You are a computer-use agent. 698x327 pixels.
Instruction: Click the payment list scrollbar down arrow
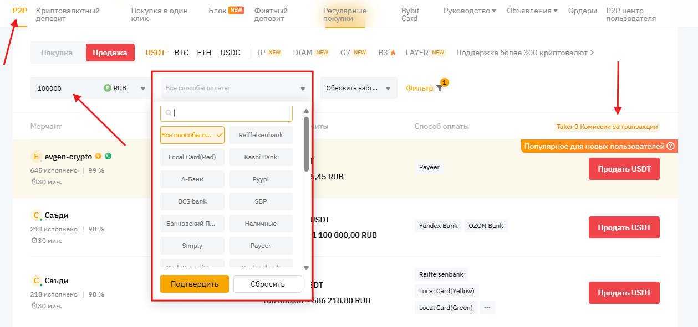click(x=306, y=268)
